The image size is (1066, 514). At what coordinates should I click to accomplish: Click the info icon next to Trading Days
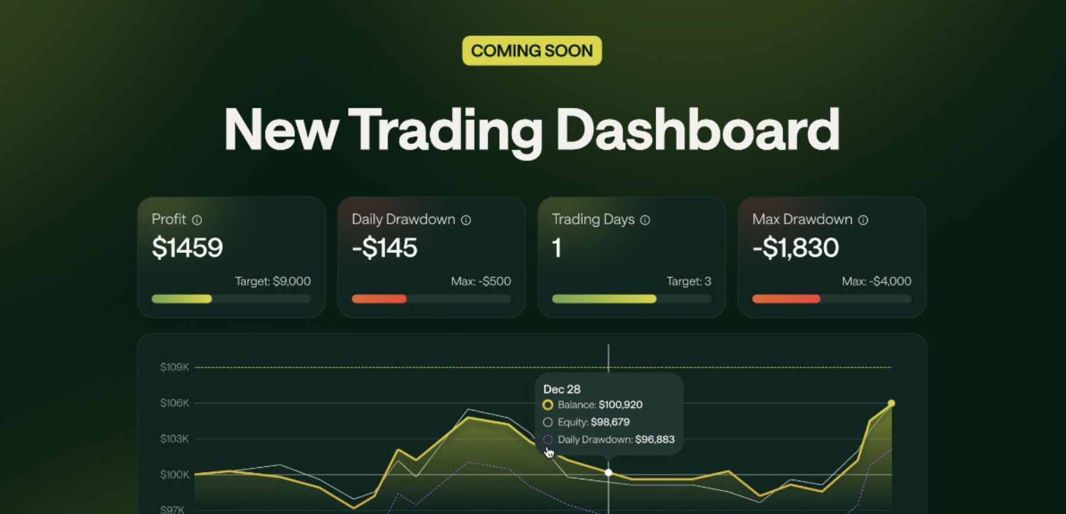pyautogui.click(x=645, y=220)
